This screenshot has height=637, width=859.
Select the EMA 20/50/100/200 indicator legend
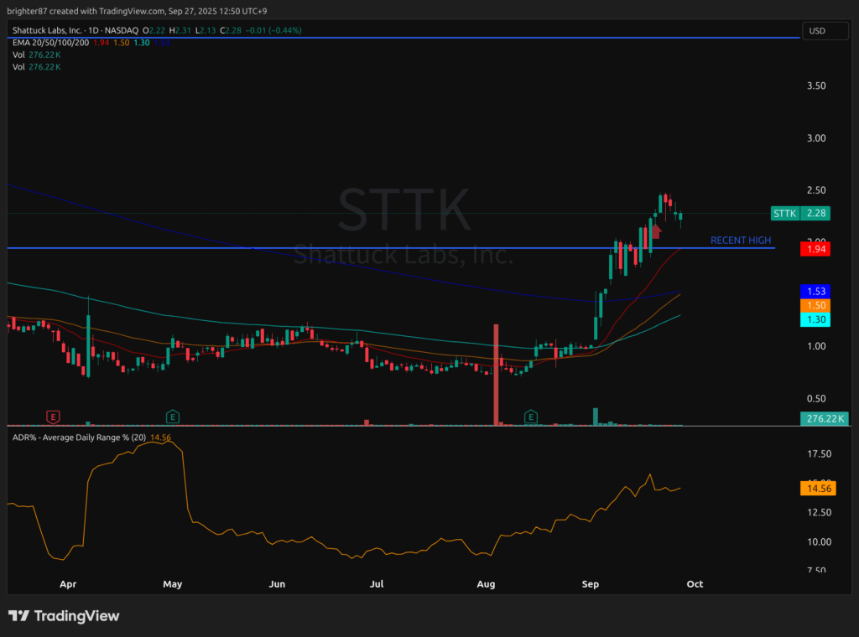(x=50, y=43)
